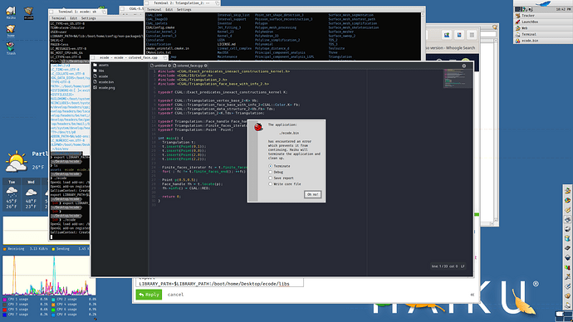Viewport: 573px width, 322px height.
Task: Click the third LaunchBox icon
Action: (x=567, y=210)
